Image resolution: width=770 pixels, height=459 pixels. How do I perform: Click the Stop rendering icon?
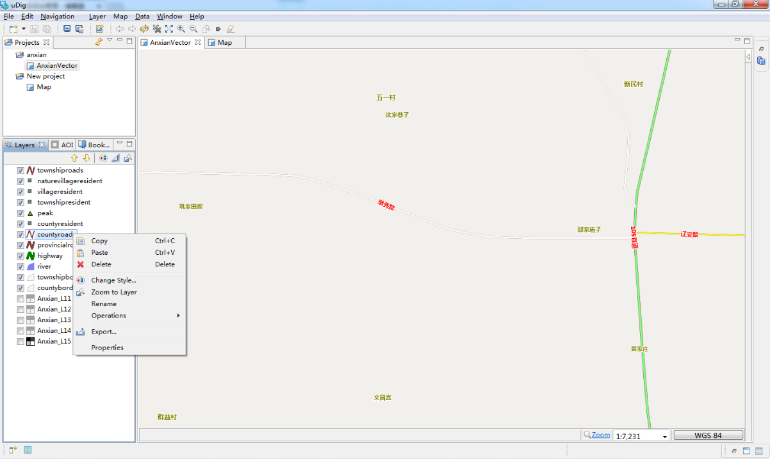(x=156, y=29)
